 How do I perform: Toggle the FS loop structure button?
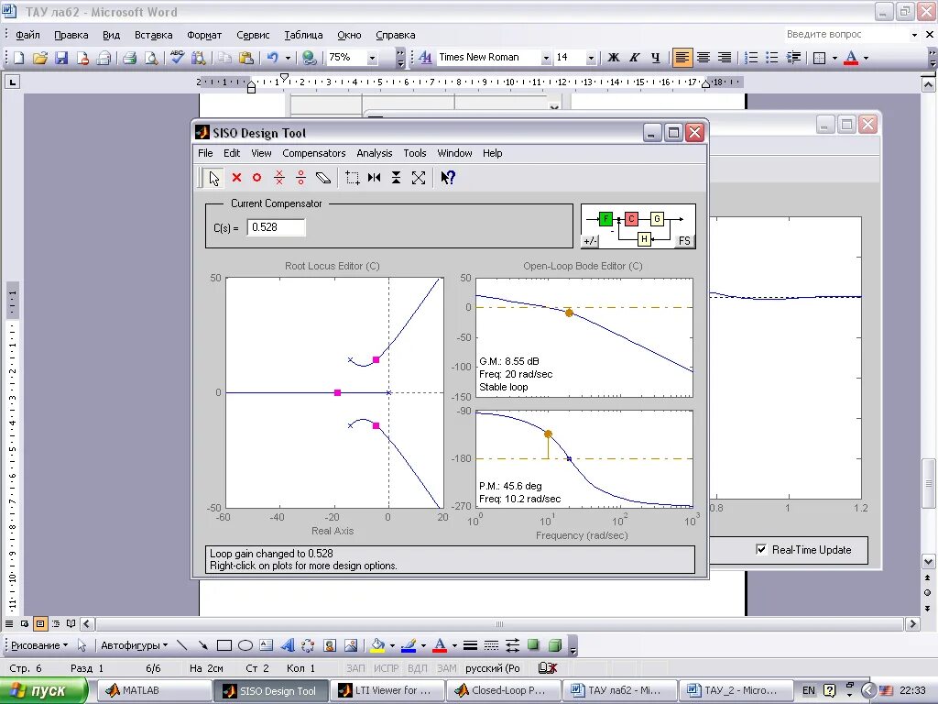coord(684,241)
